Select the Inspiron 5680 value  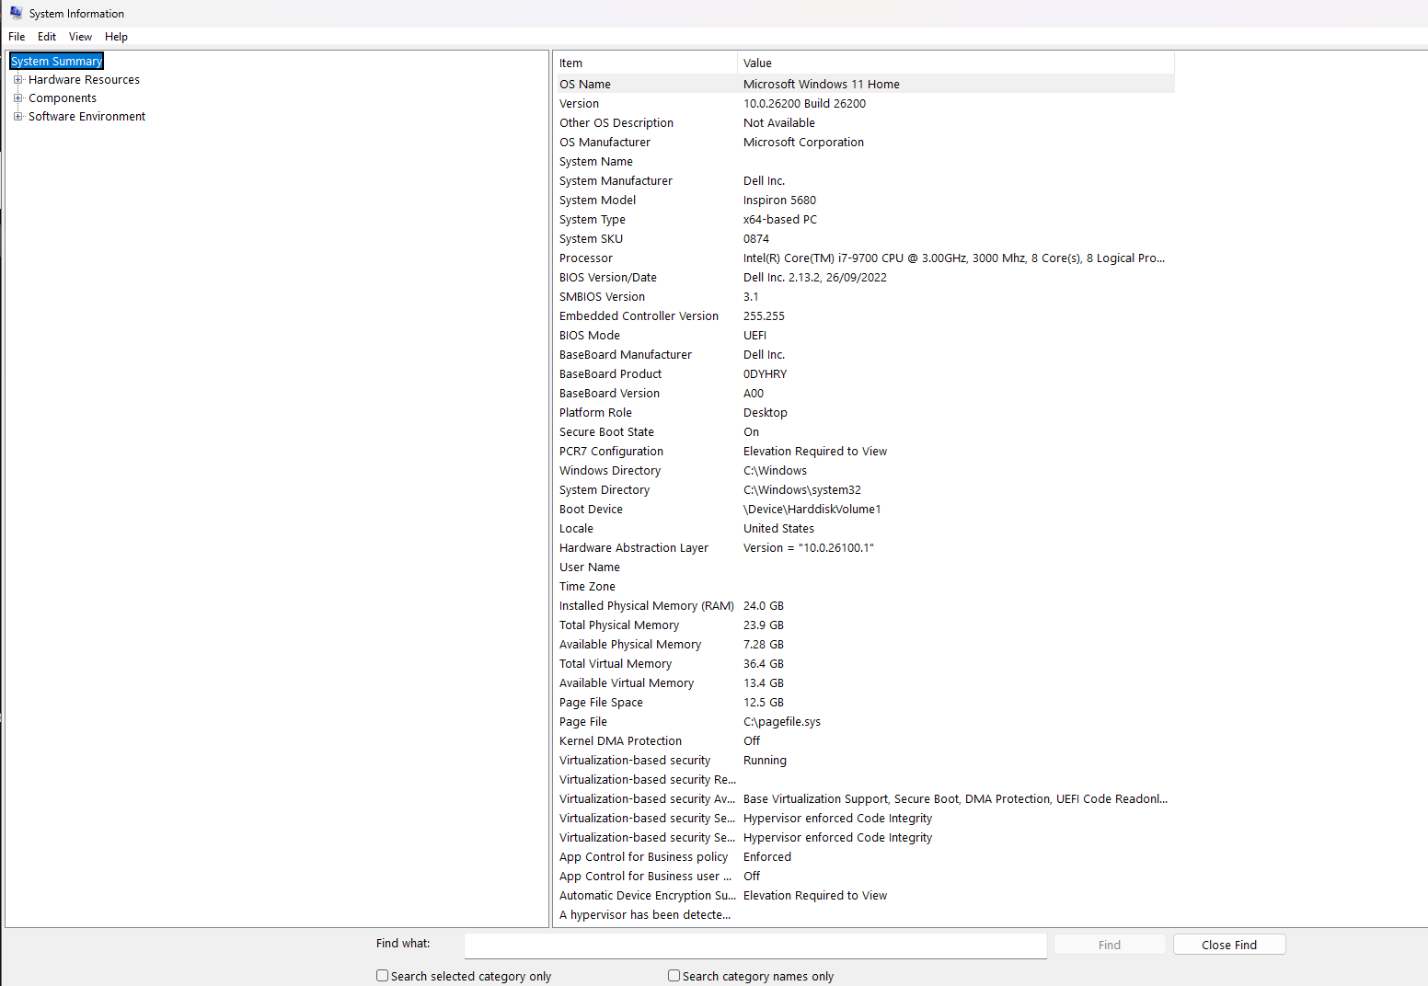coord(779,201)
